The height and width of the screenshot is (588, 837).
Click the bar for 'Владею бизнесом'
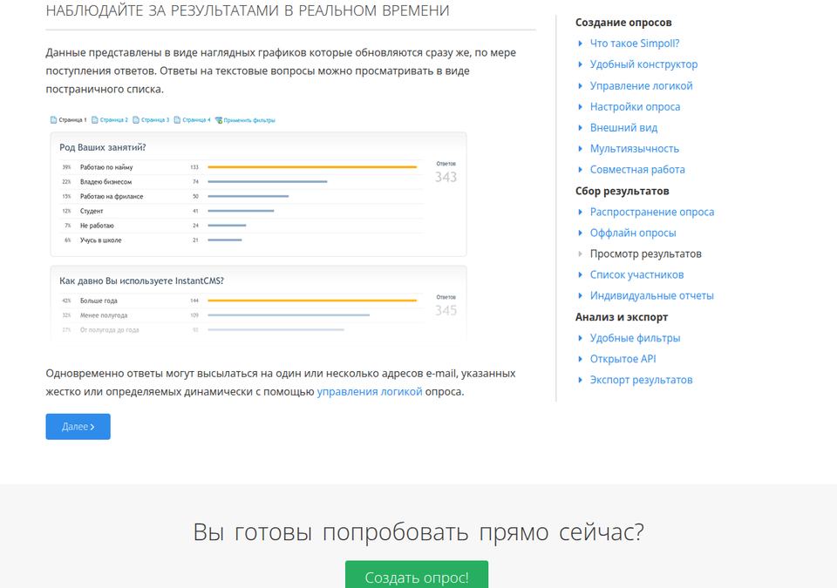pyautogui.click(x=268, y=182)
